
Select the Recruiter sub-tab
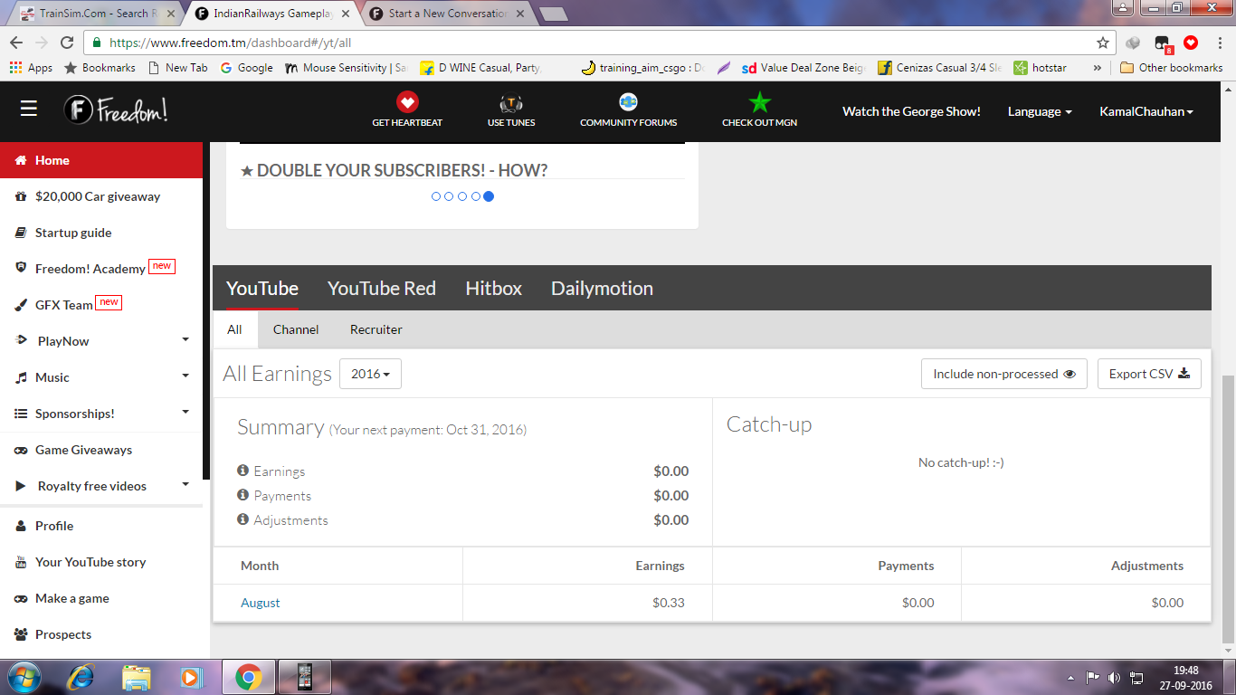click(376, 329)
